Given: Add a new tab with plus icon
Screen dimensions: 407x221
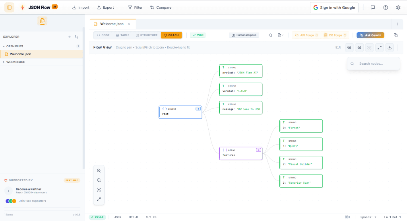Looking at the screenshot, I should [x=397, y=24].
